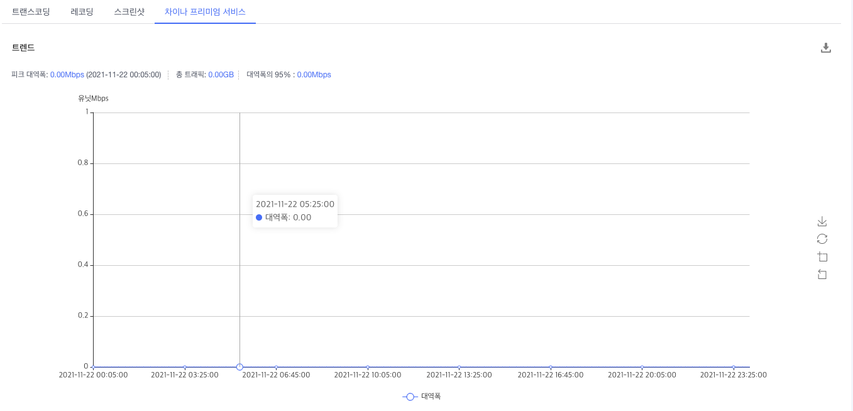Screen dimensions: 853x411
Task: Select the 스크린샷 tab
Action: click(129, 12)
